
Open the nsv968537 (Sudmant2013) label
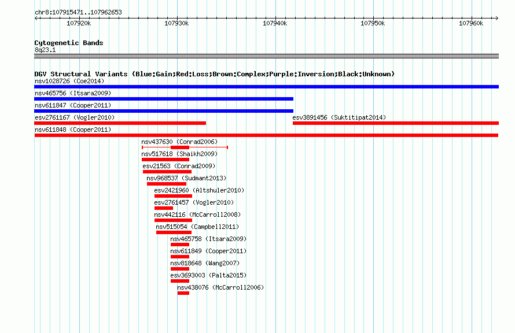(x=186, y=178)
